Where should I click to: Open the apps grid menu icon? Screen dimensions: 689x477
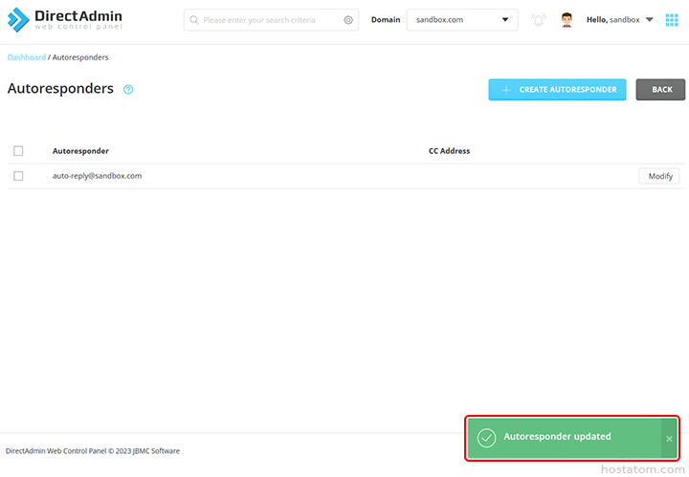(x=672, y=20)
